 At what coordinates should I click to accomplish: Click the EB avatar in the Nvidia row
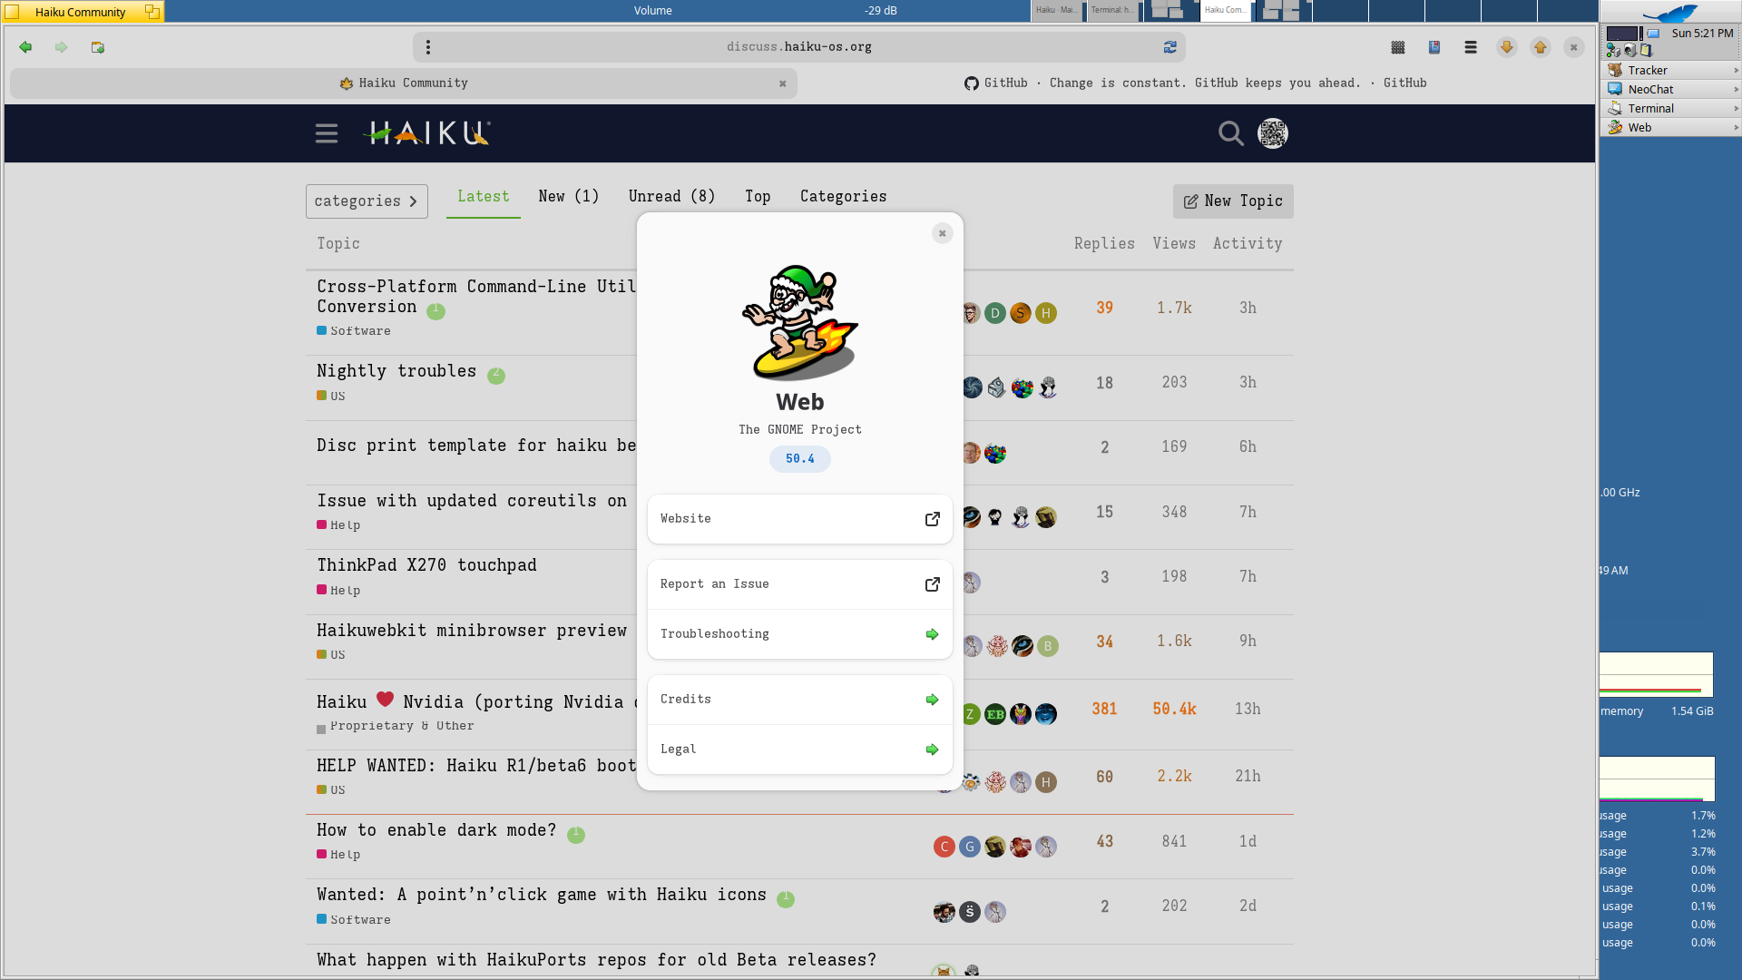tap(995, 714)
